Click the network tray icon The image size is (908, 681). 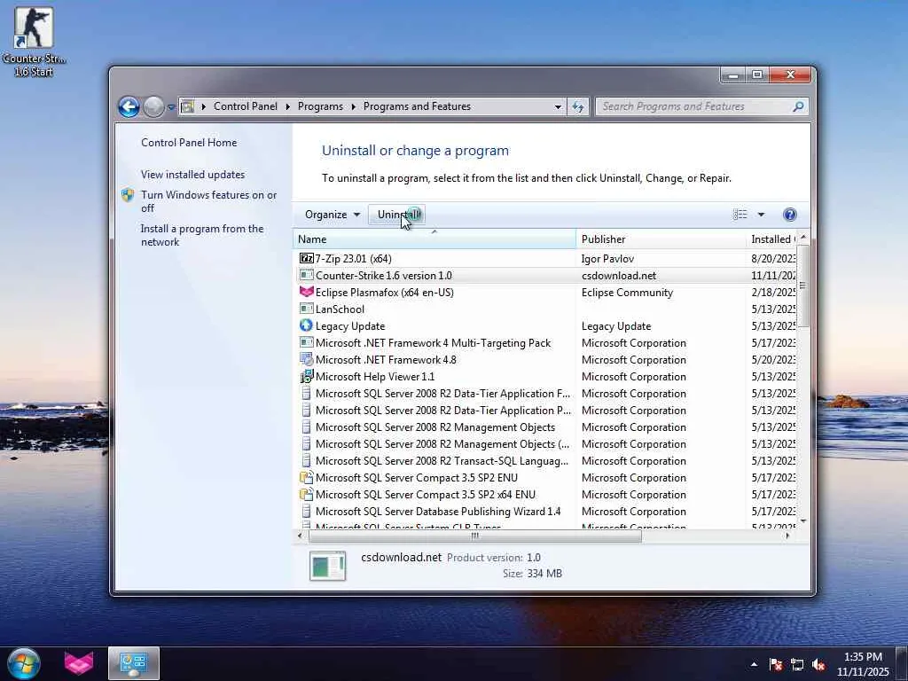point(797,664)
